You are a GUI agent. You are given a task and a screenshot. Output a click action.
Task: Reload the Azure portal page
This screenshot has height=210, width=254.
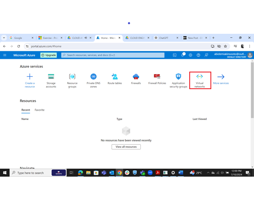[19, 46]
